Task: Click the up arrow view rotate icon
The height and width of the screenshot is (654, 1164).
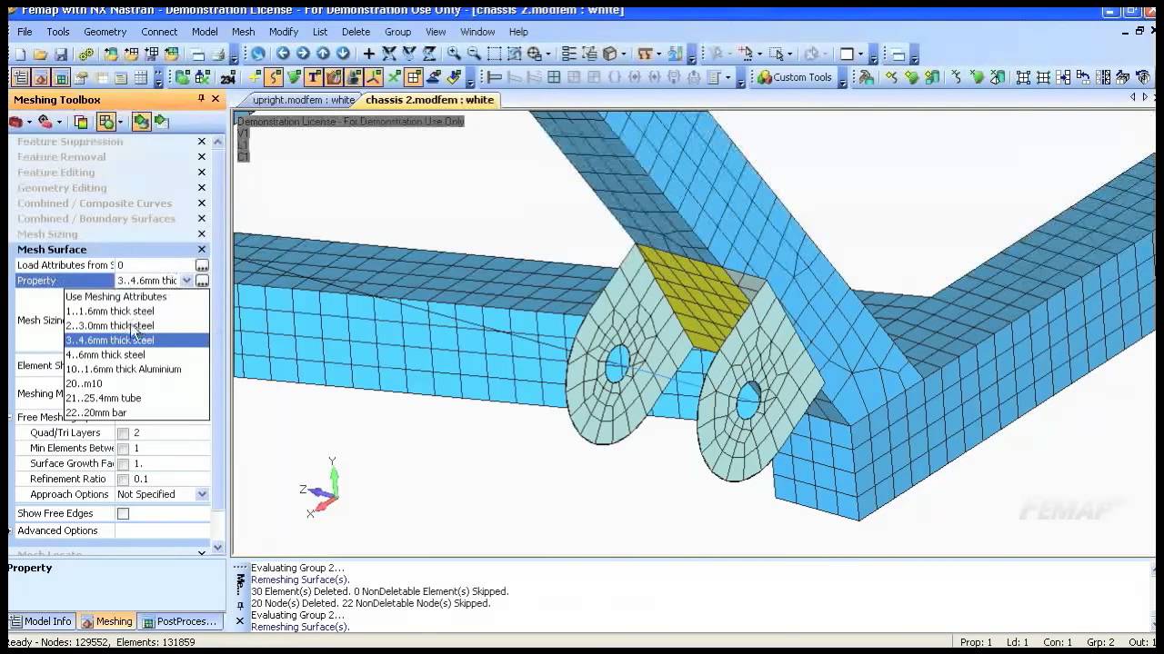Action: tap(323, 54)
